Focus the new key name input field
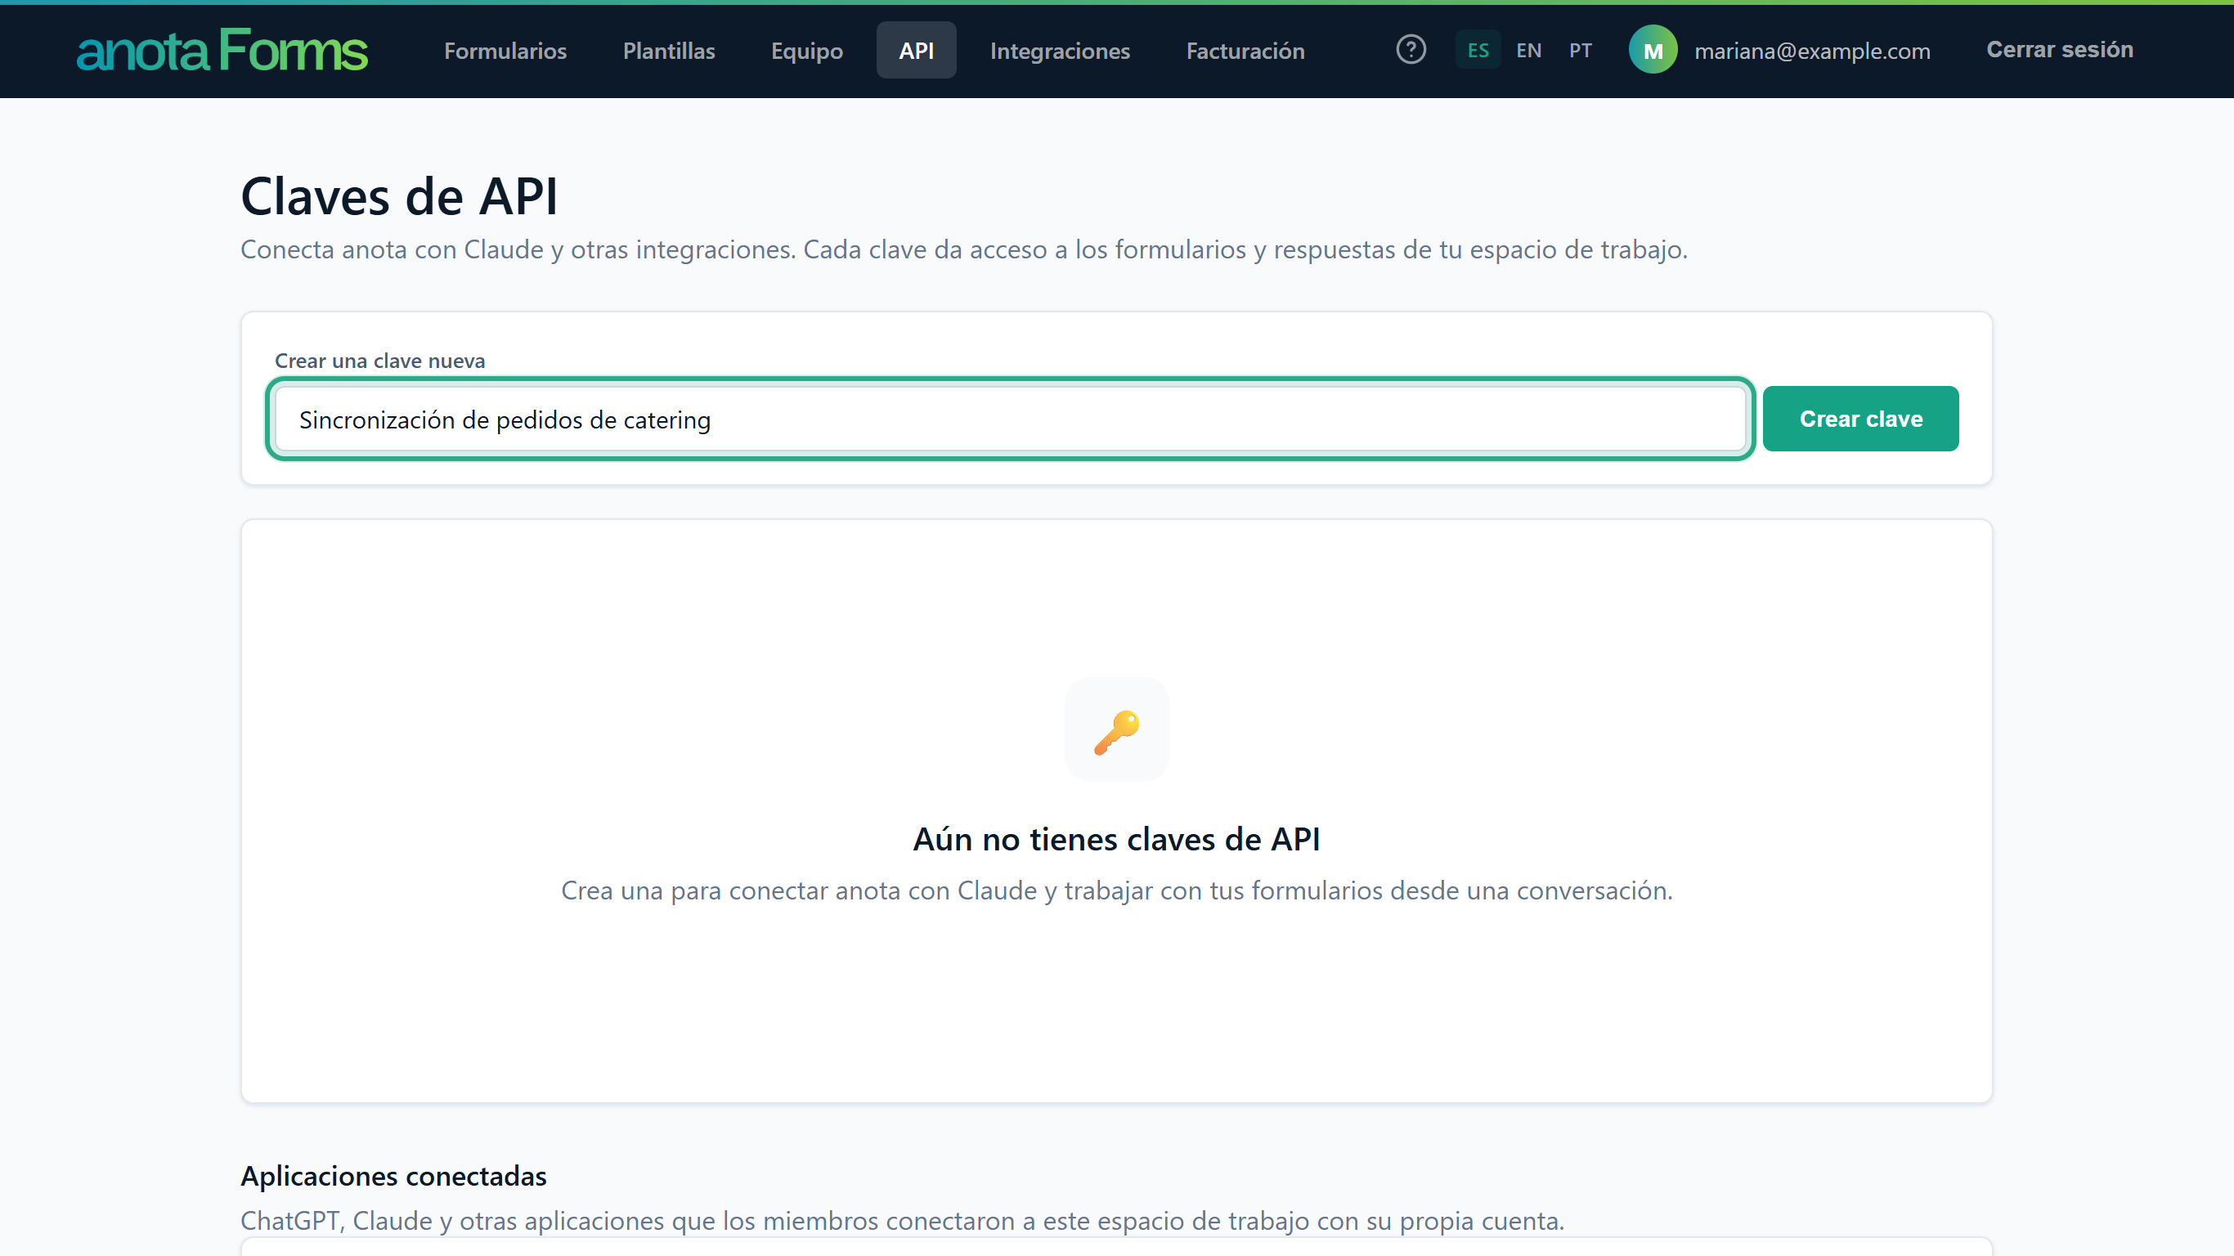The height and width of the screenshot is (1256, 2234). pos(1011,419)
